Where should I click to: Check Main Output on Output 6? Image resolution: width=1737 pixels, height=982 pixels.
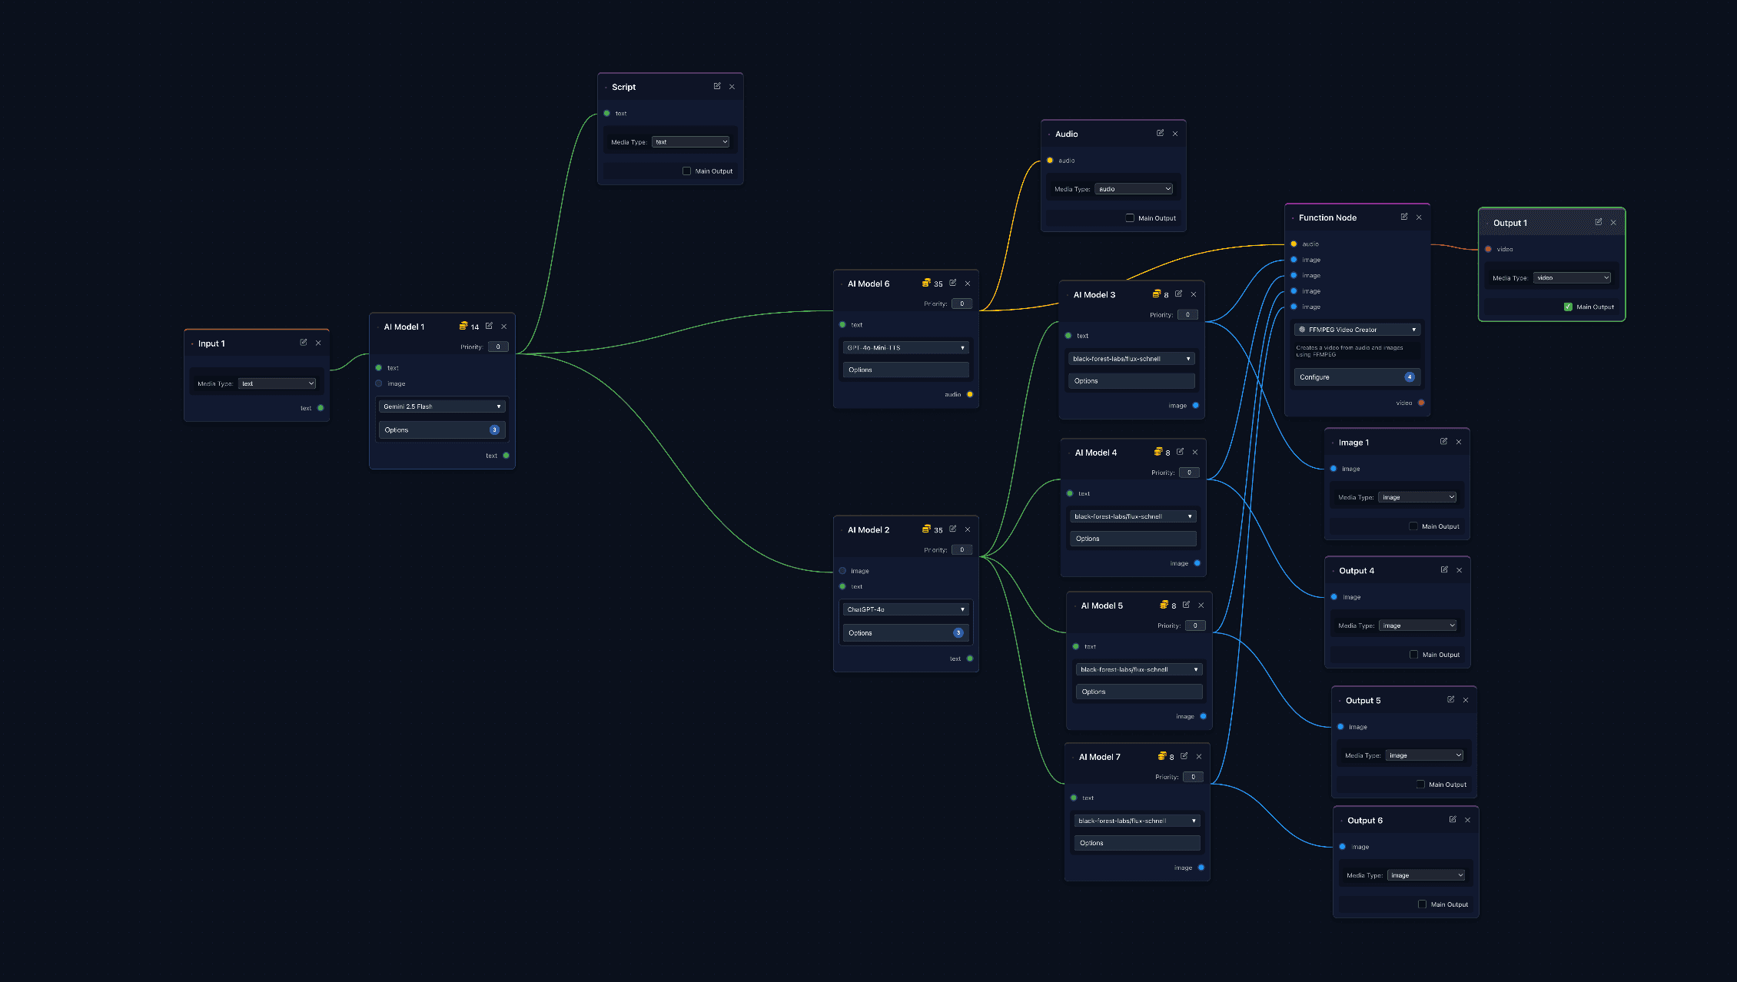[1423, 904]
